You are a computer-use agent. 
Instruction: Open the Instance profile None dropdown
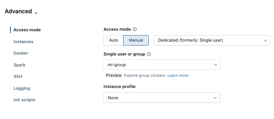(162, 98)
